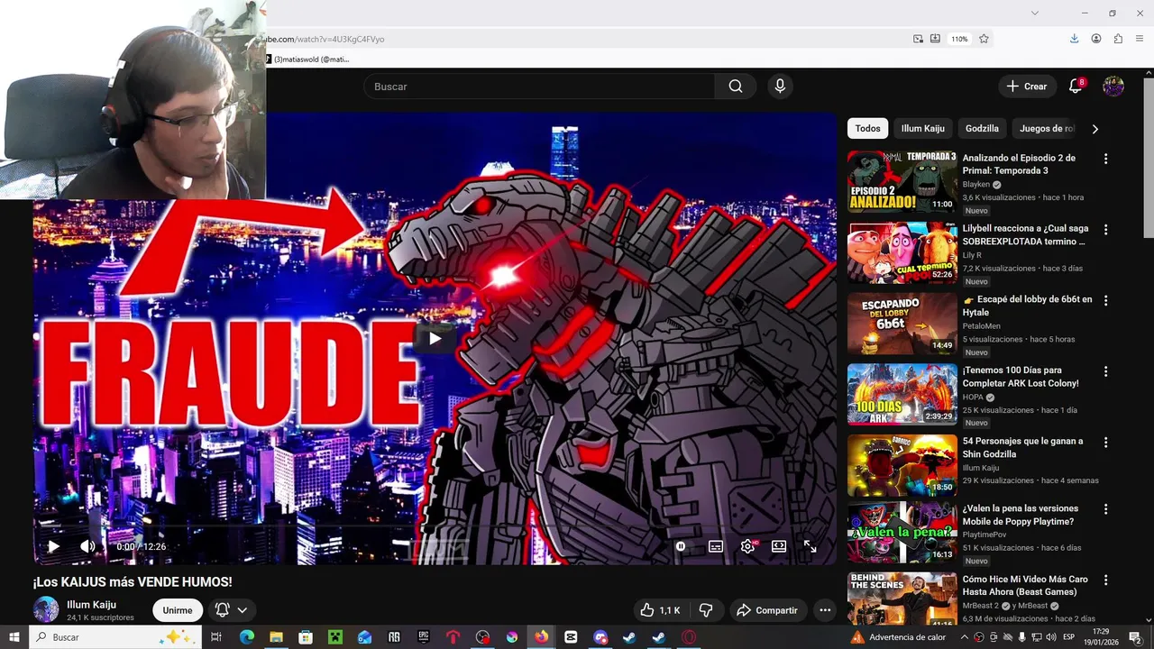Open the browser zoom level 110% indicator
Viewport: 1154px width, 649px height.
point(959,39)
